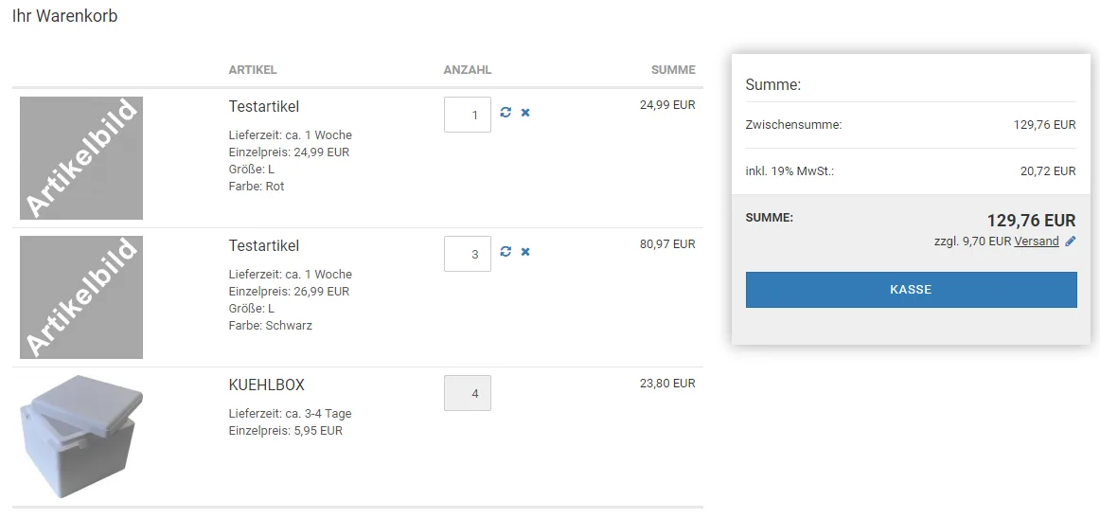Open the red Testartikel product image
This screenshot has height=519, width=1100.
coord(81,158)
